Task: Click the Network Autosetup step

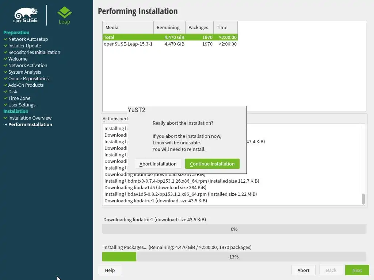Action: pyautogui.click(x=28, y=39)
